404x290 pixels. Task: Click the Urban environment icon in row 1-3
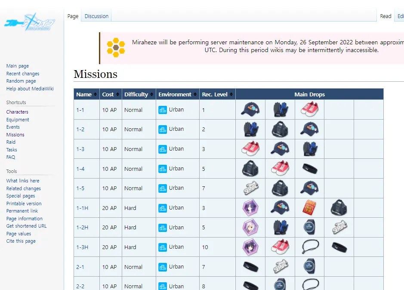163,149
